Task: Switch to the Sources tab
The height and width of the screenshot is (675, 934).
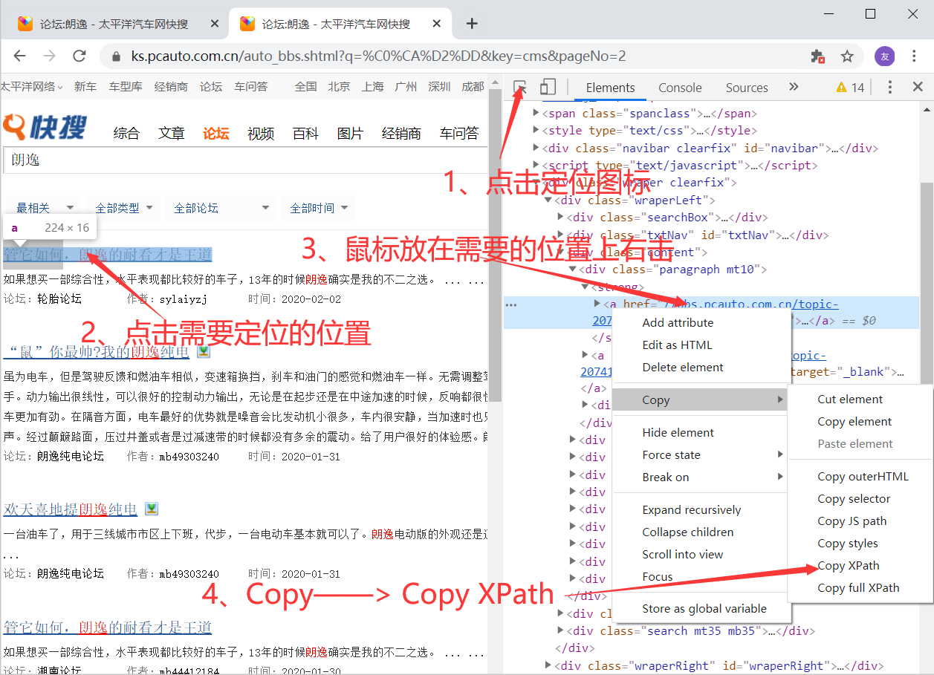Action: 747,87
